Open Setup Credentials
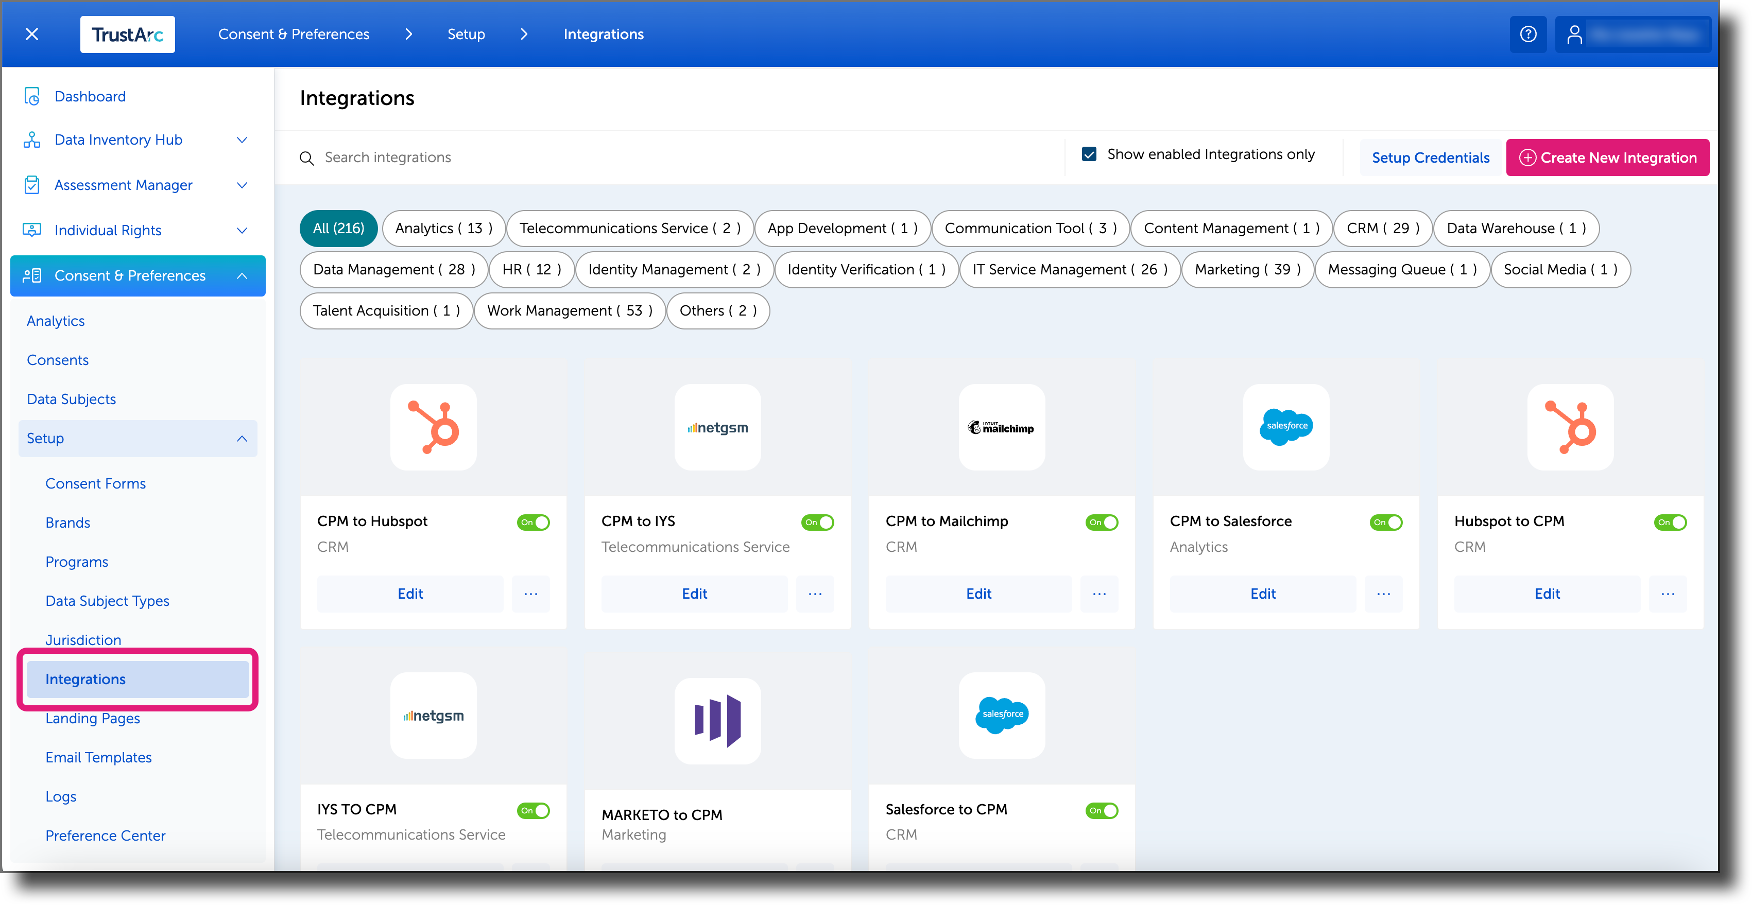Screen dimensions: 1752x905 coord(1430,157)
